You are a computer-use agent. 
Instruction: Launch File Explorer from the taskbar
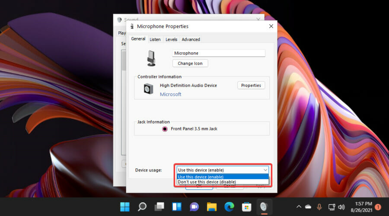(x=211, y=206)
